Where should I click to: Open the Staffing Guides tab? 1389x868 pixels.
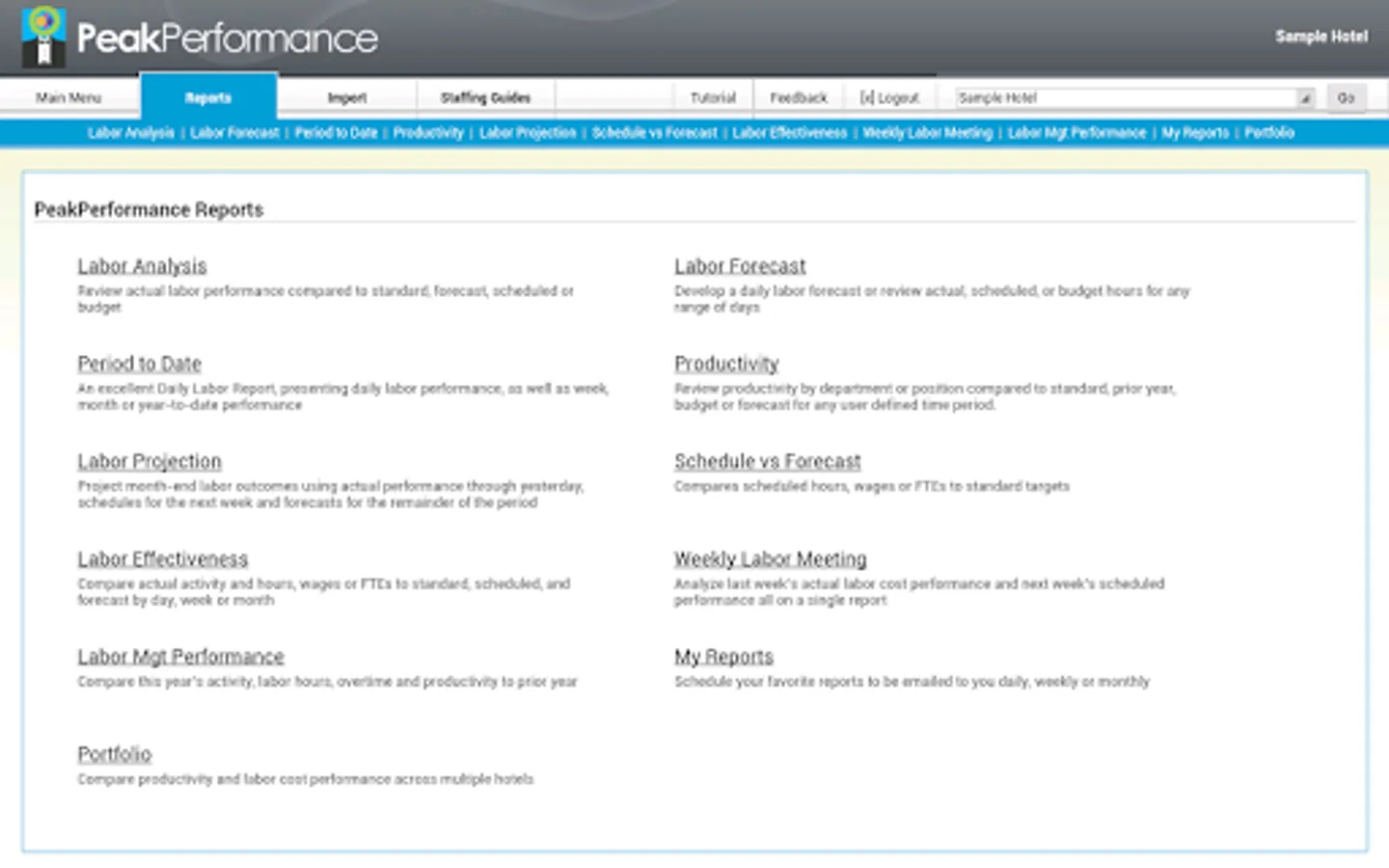point(485,97)
